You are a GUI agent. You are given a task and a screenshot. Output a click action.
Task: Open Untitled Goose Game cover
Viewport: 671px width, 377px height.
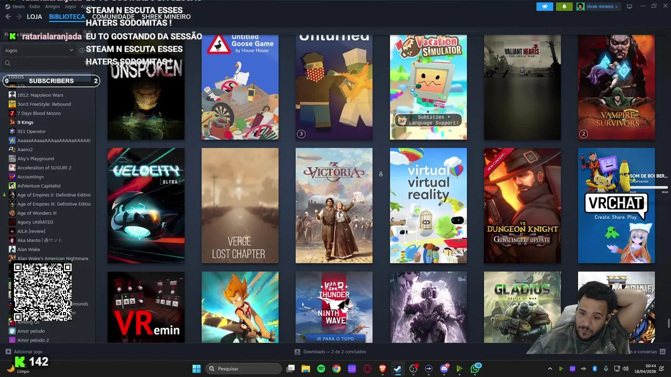click(240, 87)
